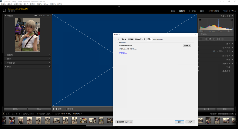
Task: Hide left panel group via edge arrow
Action: coord(1,63)
